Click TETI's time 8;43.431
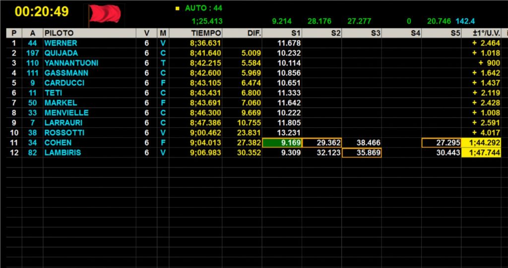Image resolution: width=508 pixels, height=268 pixels. pos(206,93)
